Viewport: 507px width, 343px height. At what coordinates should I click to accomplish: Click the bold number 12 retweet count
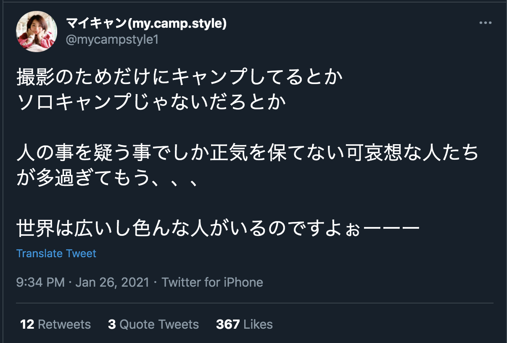(x=27, y=324)
